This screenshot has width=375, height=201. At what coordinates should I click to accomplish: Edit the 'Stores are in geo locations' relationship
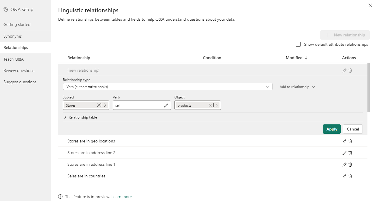[344, 141]
